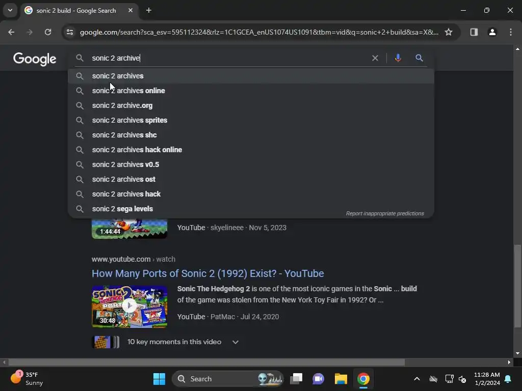The height and width of the screenshot is (391, 522).
Task: Click the Chrome taskbar icon
Action: (x=363, y=379)
